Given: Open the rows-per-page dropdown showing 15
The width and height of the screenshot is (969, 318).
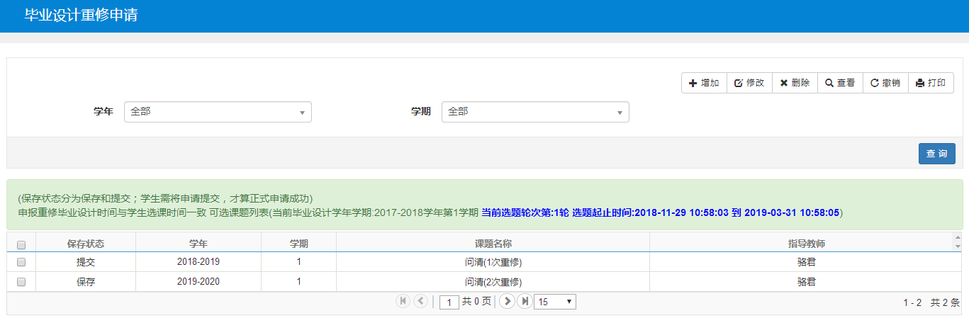Looking at the screenshot, I should (x=554, y=302).
